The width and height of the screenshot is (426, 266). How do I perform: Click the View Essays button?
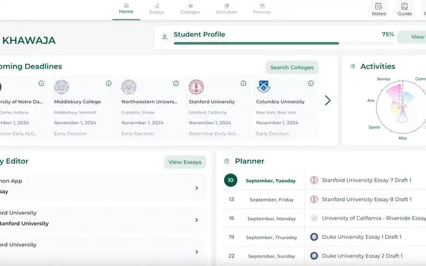click(x=185, y=162)
